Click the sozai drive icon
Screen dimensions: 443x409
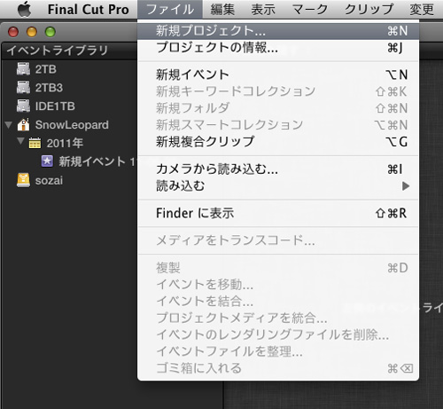tap(23, 180)
